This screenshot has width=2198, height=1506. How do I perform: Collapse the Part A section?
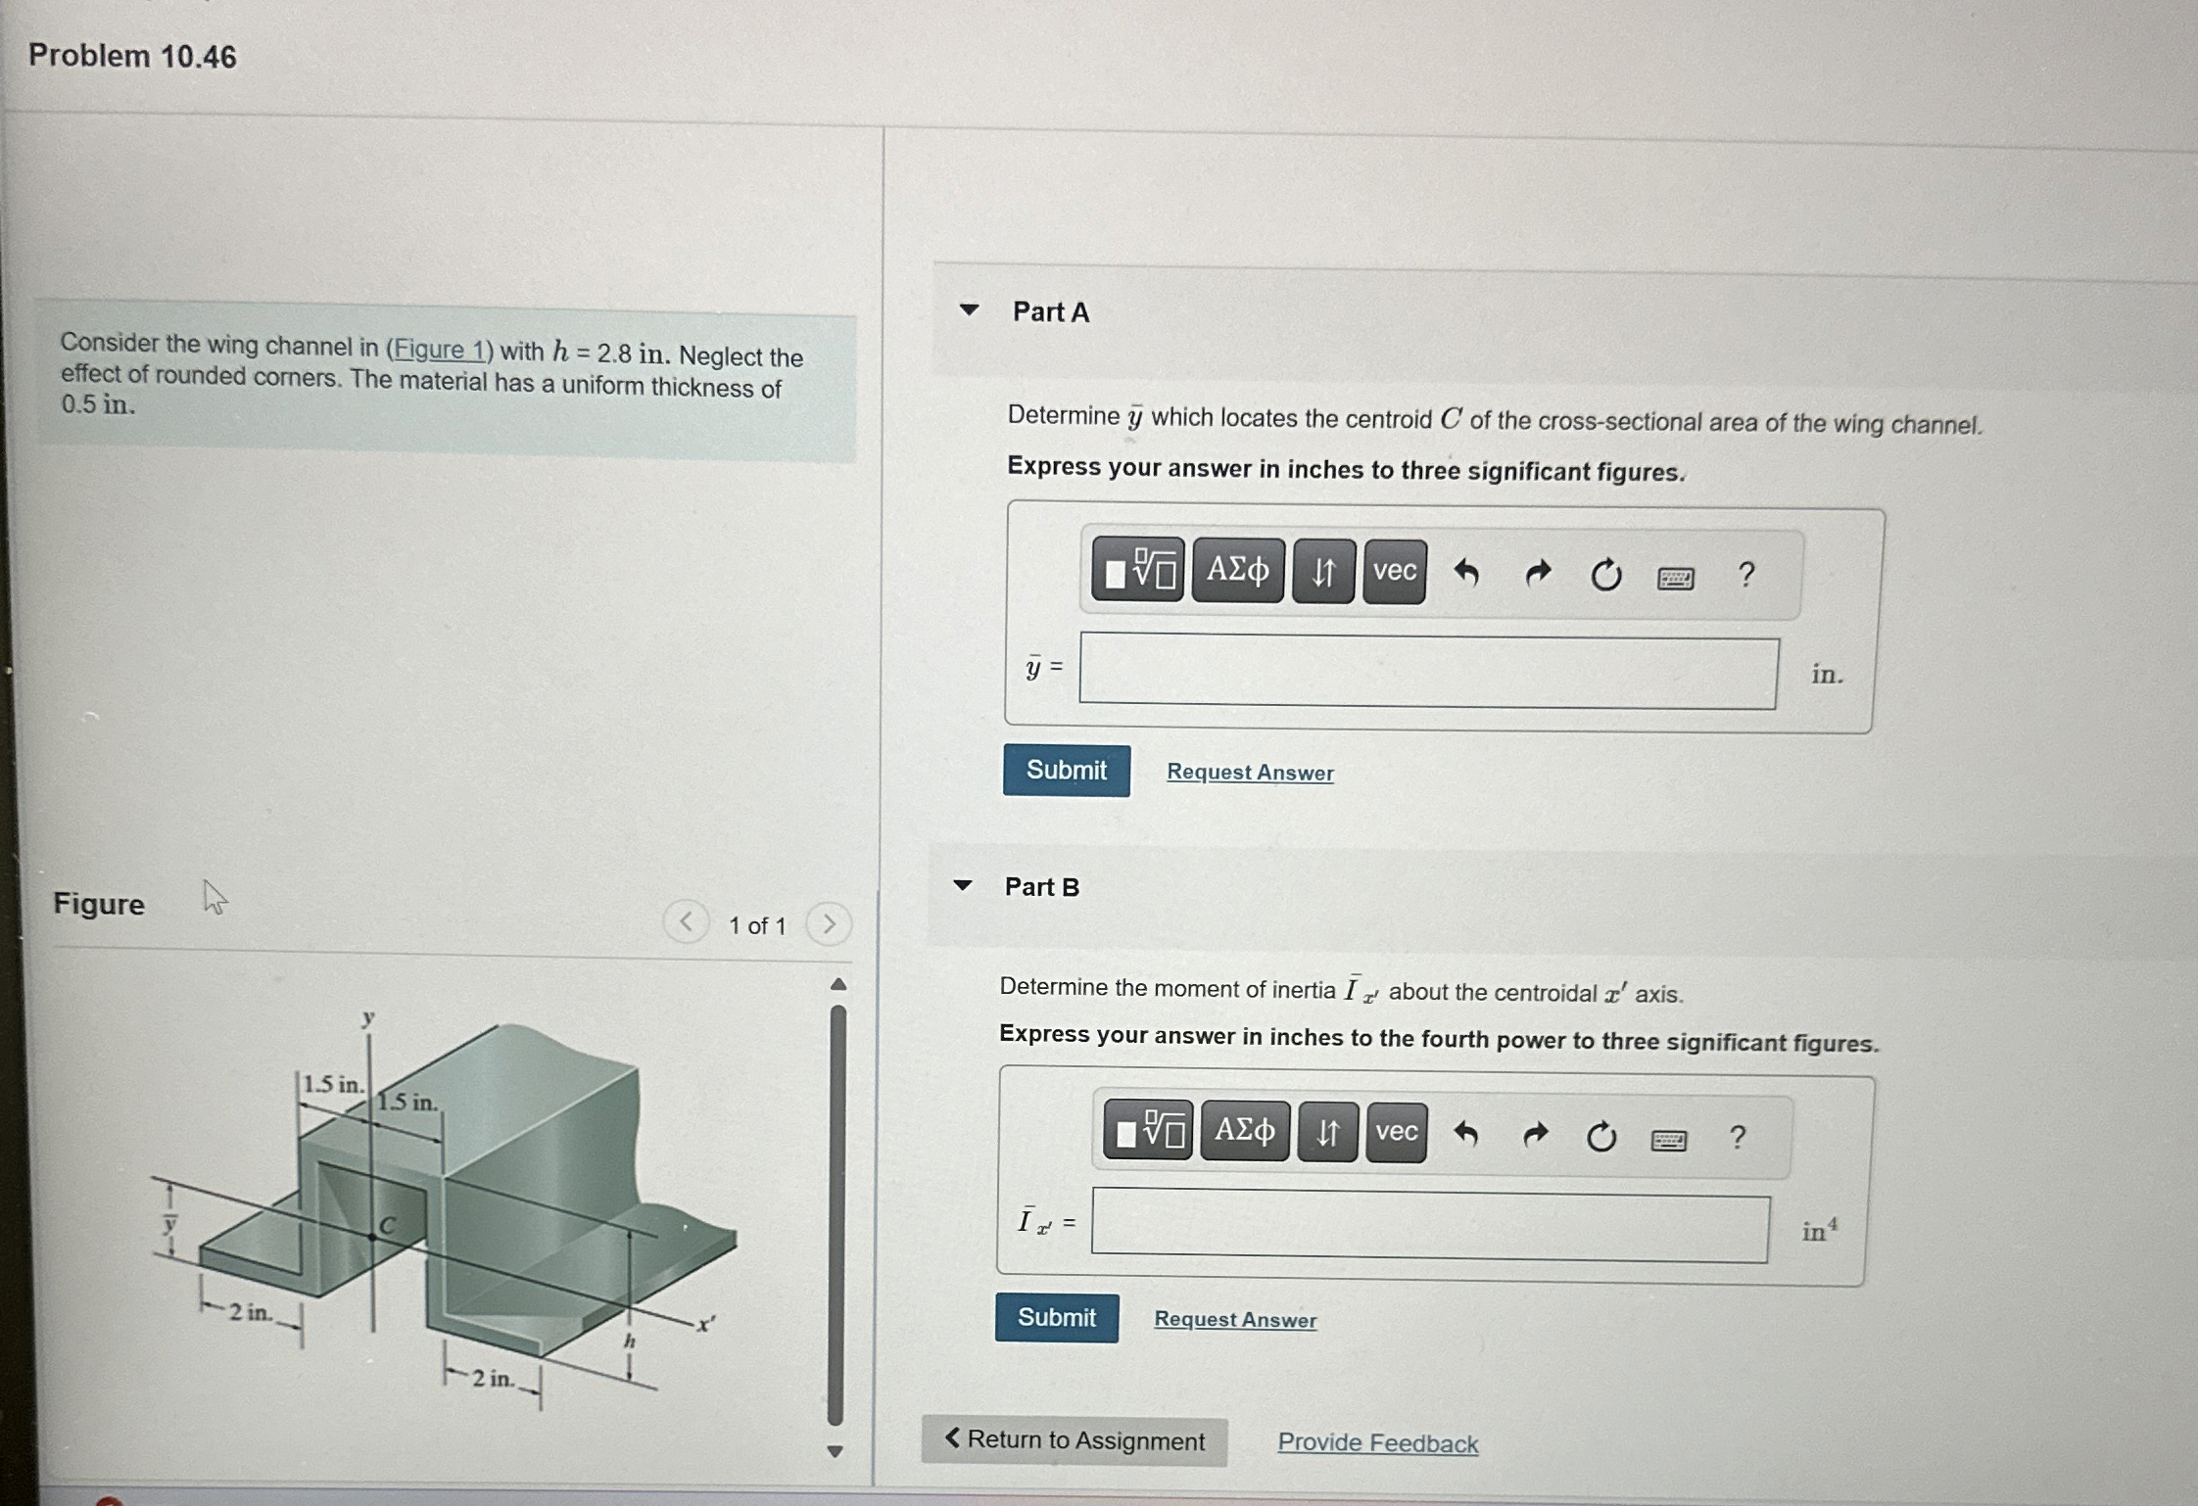click(x=969, y=310)
